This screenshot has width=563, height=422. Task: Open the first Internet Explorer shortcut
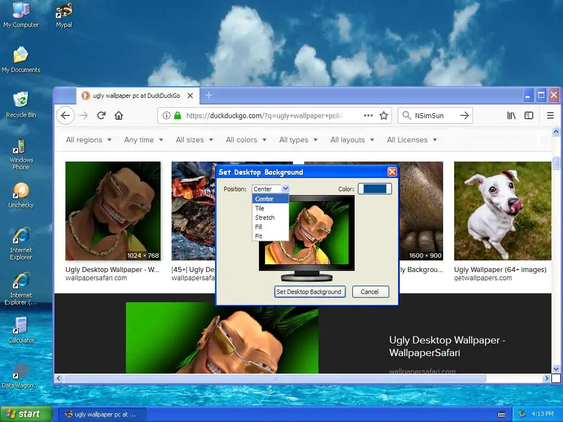[21, 244]
